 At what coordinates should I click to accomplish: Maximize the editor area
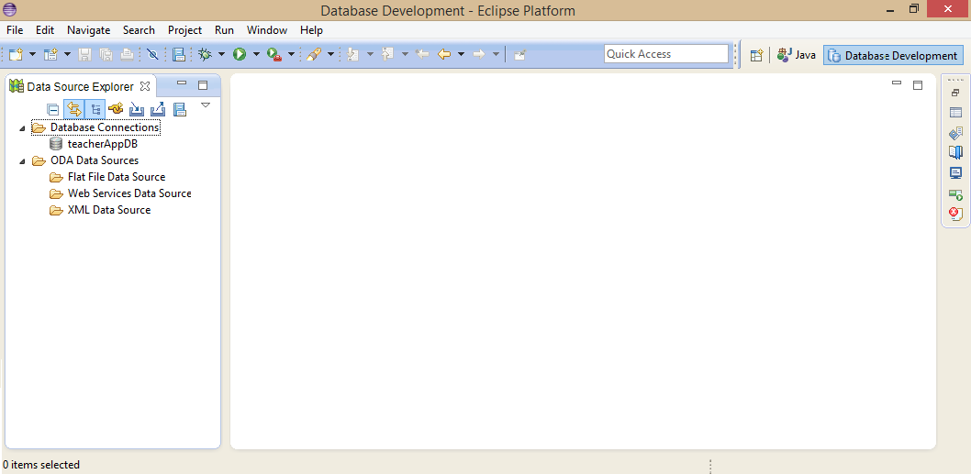pos(918,85)
